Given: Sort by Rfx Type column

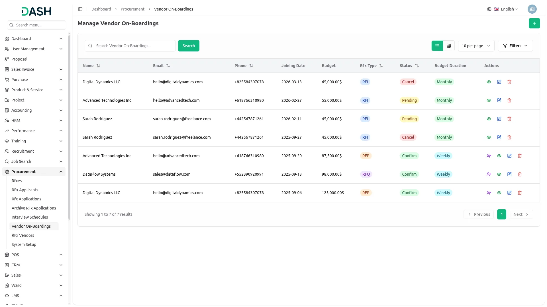Looking at the screenshot, I should [x=381, y=66].
